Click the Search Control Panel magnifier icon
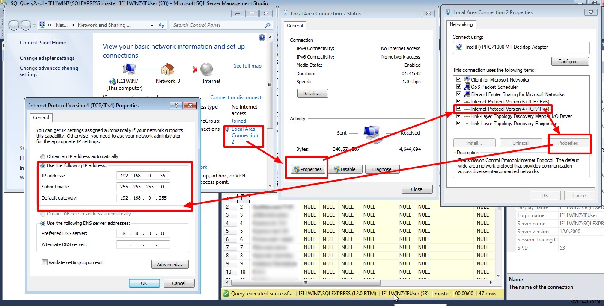The image size is (604, 306). [x=268, y=25]
